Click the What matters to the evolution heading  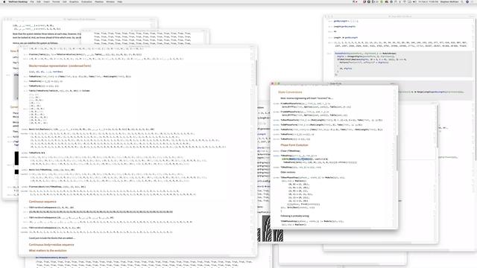click(48, 251)
